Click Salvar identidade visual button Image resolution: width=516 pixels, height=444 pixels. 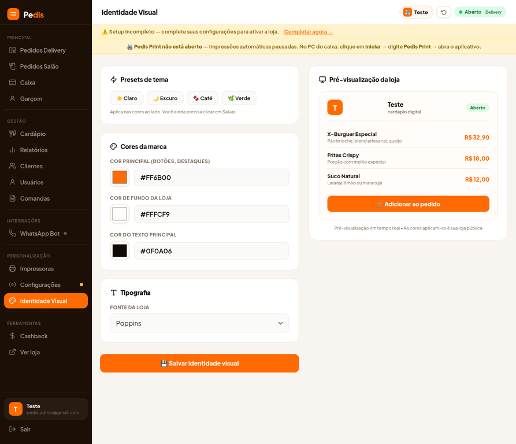tap(199, 364)
